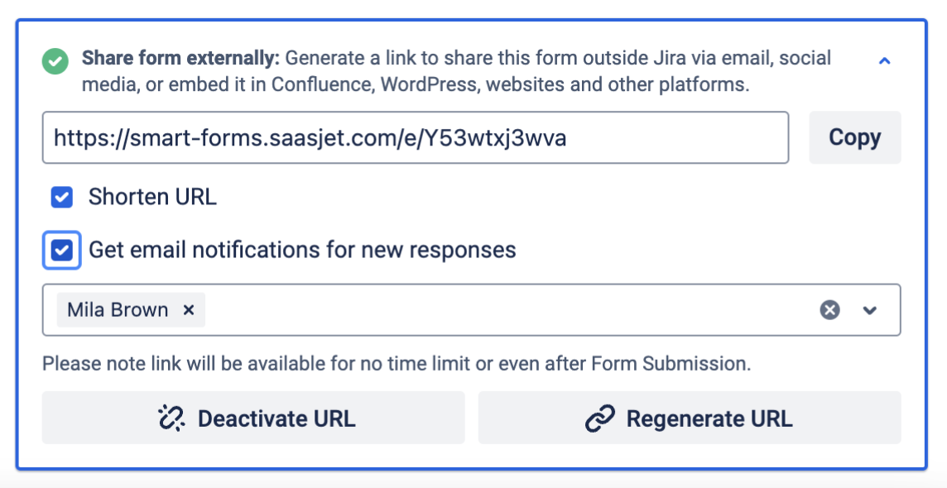Click the description mentioning Confluence and WordPress
Image resolution: width=947 pixels, height=488 pixels.
coord(414,84)
